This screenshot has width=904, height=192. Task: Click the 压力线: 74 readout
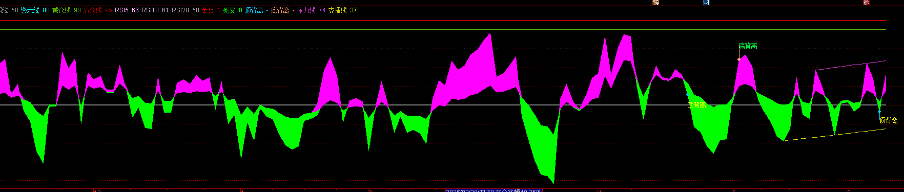312,10
